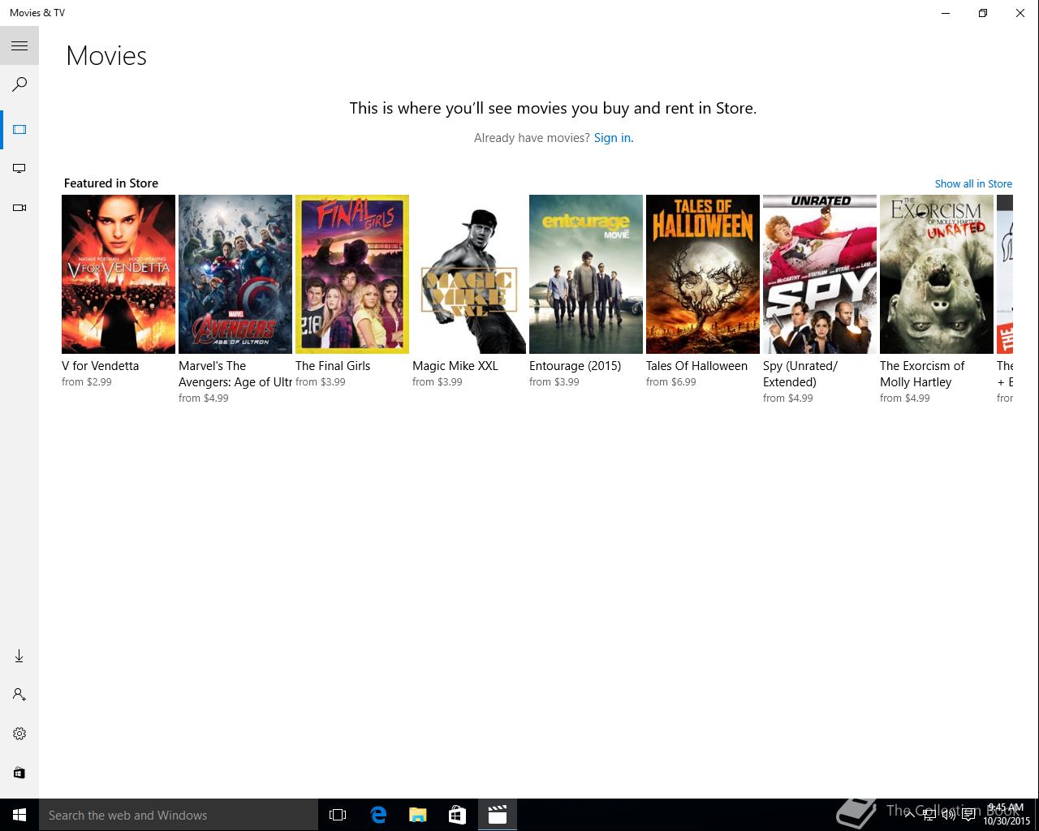Click Show all in Store link
This screenshot has height=831, width=1039.
coord(973,183)
